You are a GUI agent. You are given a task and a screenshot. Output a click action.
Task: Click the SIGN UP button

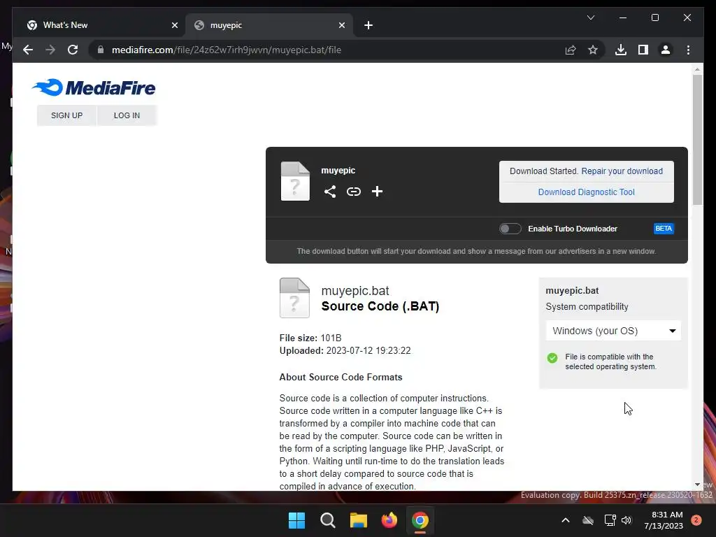click(x=66, y=115)
